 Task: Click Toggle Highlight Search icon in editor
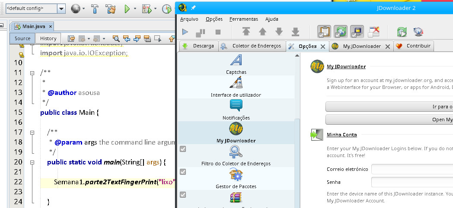147,38
